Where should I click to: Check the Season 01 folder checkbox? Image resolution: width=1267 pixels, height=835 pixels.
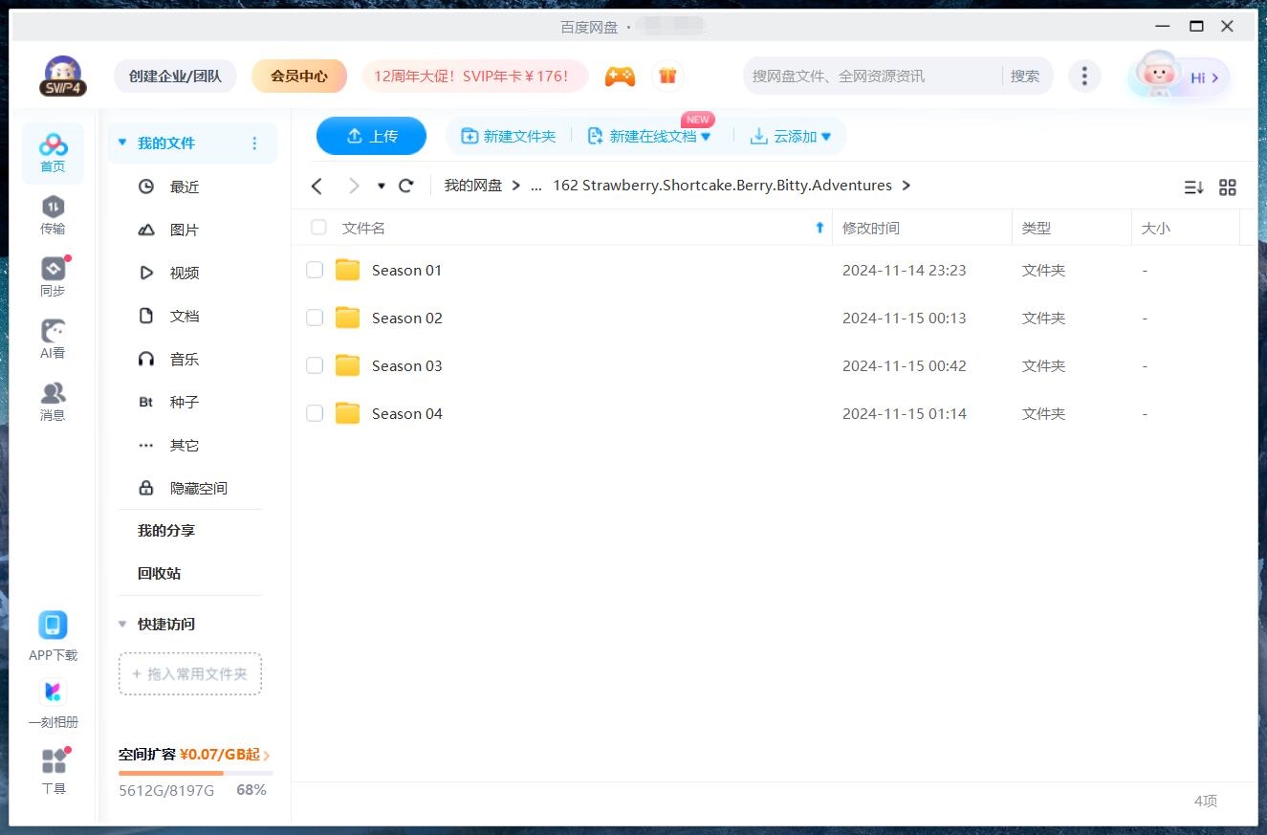click(315, 270)
